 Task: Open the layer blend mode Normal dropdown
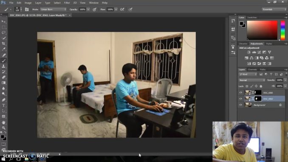coord(252,80)
